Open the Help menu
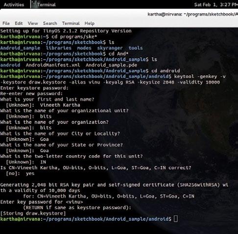 (90, 23)
